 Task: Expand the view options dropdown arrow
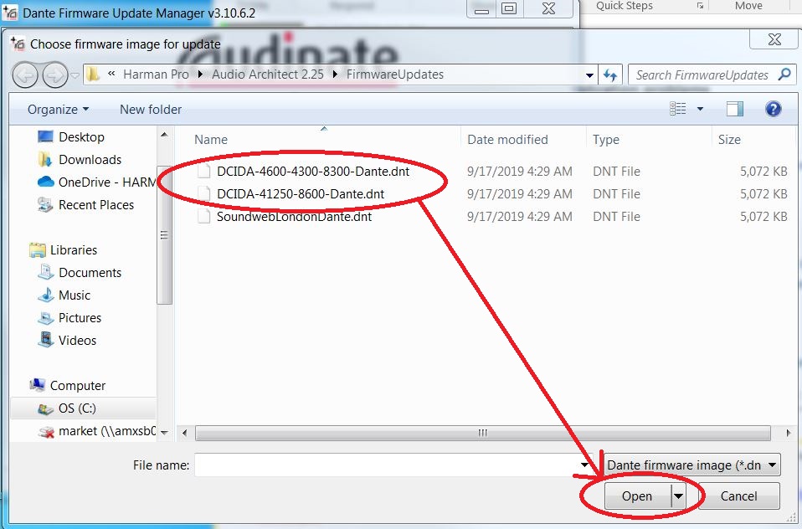point(700,109)
